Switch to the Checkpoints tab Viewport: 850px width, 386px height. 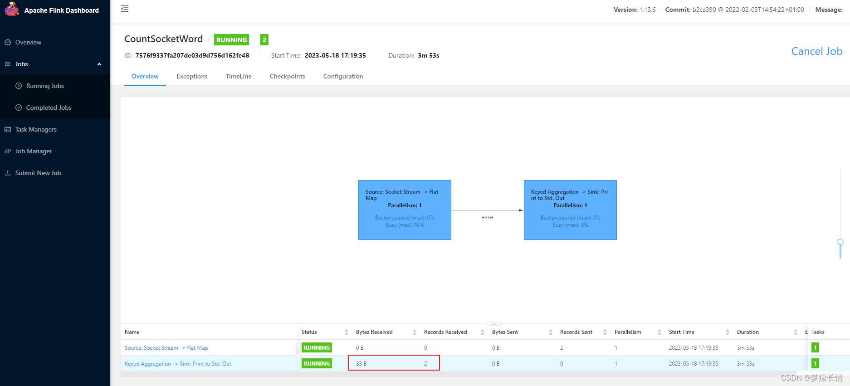[x=288, y=76]
